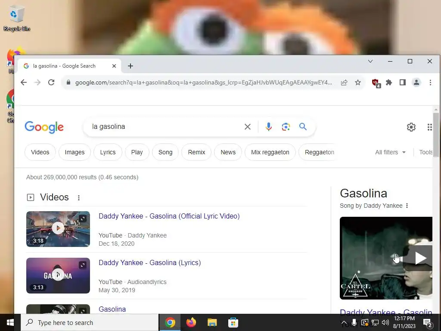Open File Explorer from the taskbar

pyautogui.click(x=212, y=322)
